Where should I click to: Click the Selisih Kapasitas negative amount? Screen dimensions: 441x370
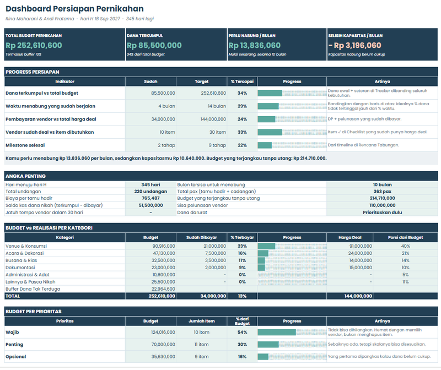pos(354,45)
